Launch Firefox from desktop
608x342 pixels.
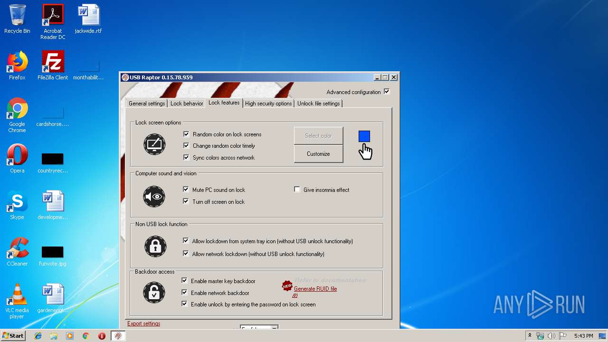[x=17, y=66]
